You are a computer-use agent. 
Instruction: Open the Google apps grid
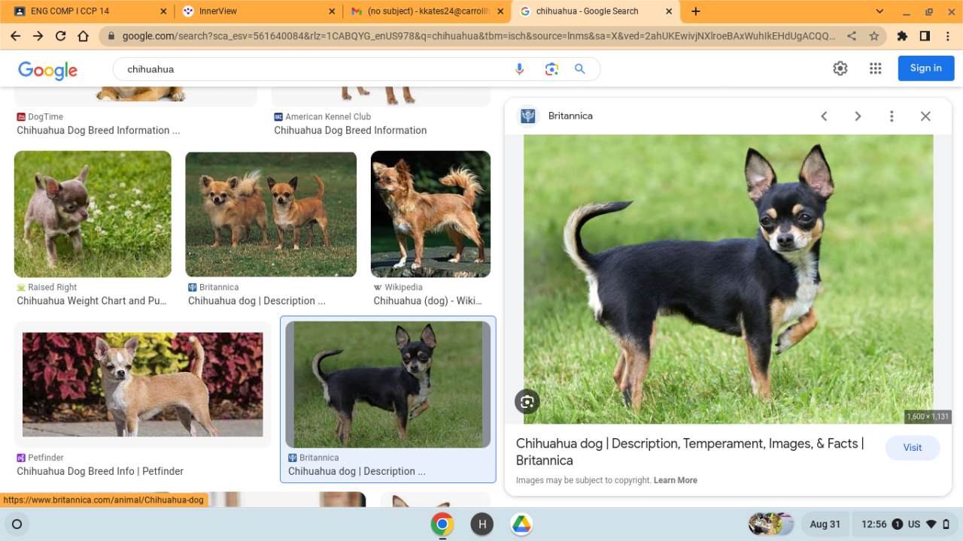coord(875,68)
